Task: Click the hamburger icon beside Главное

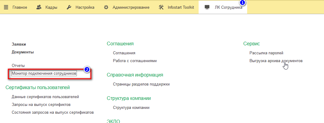Action: click(6, 7)
